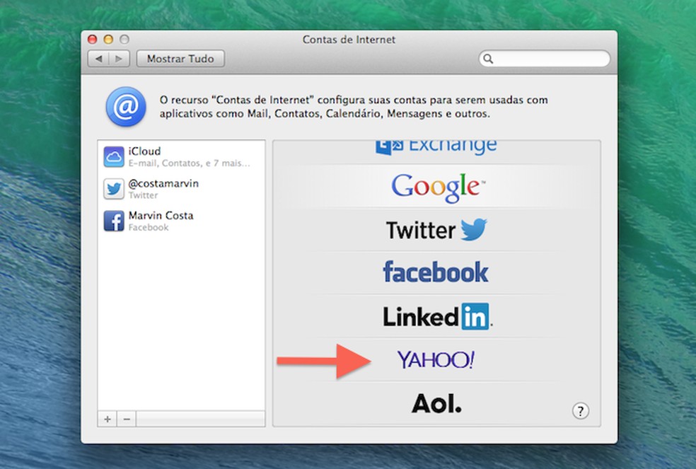The width and height of the screenshot is (696, 469).
Task: Close the Contas de Internet window
Action: (x=93, y=40)
